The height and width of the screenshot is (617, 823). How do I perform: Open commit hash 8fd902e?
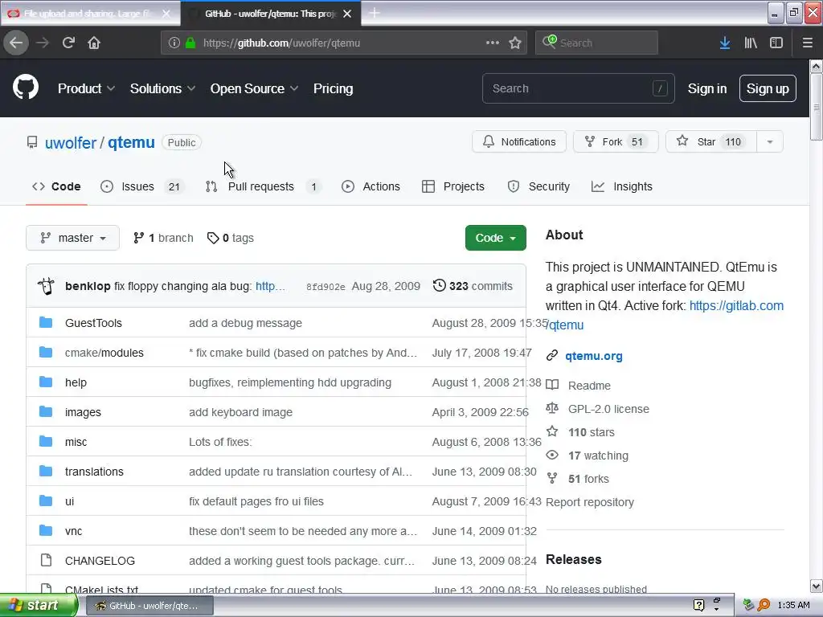click(326, 287)
